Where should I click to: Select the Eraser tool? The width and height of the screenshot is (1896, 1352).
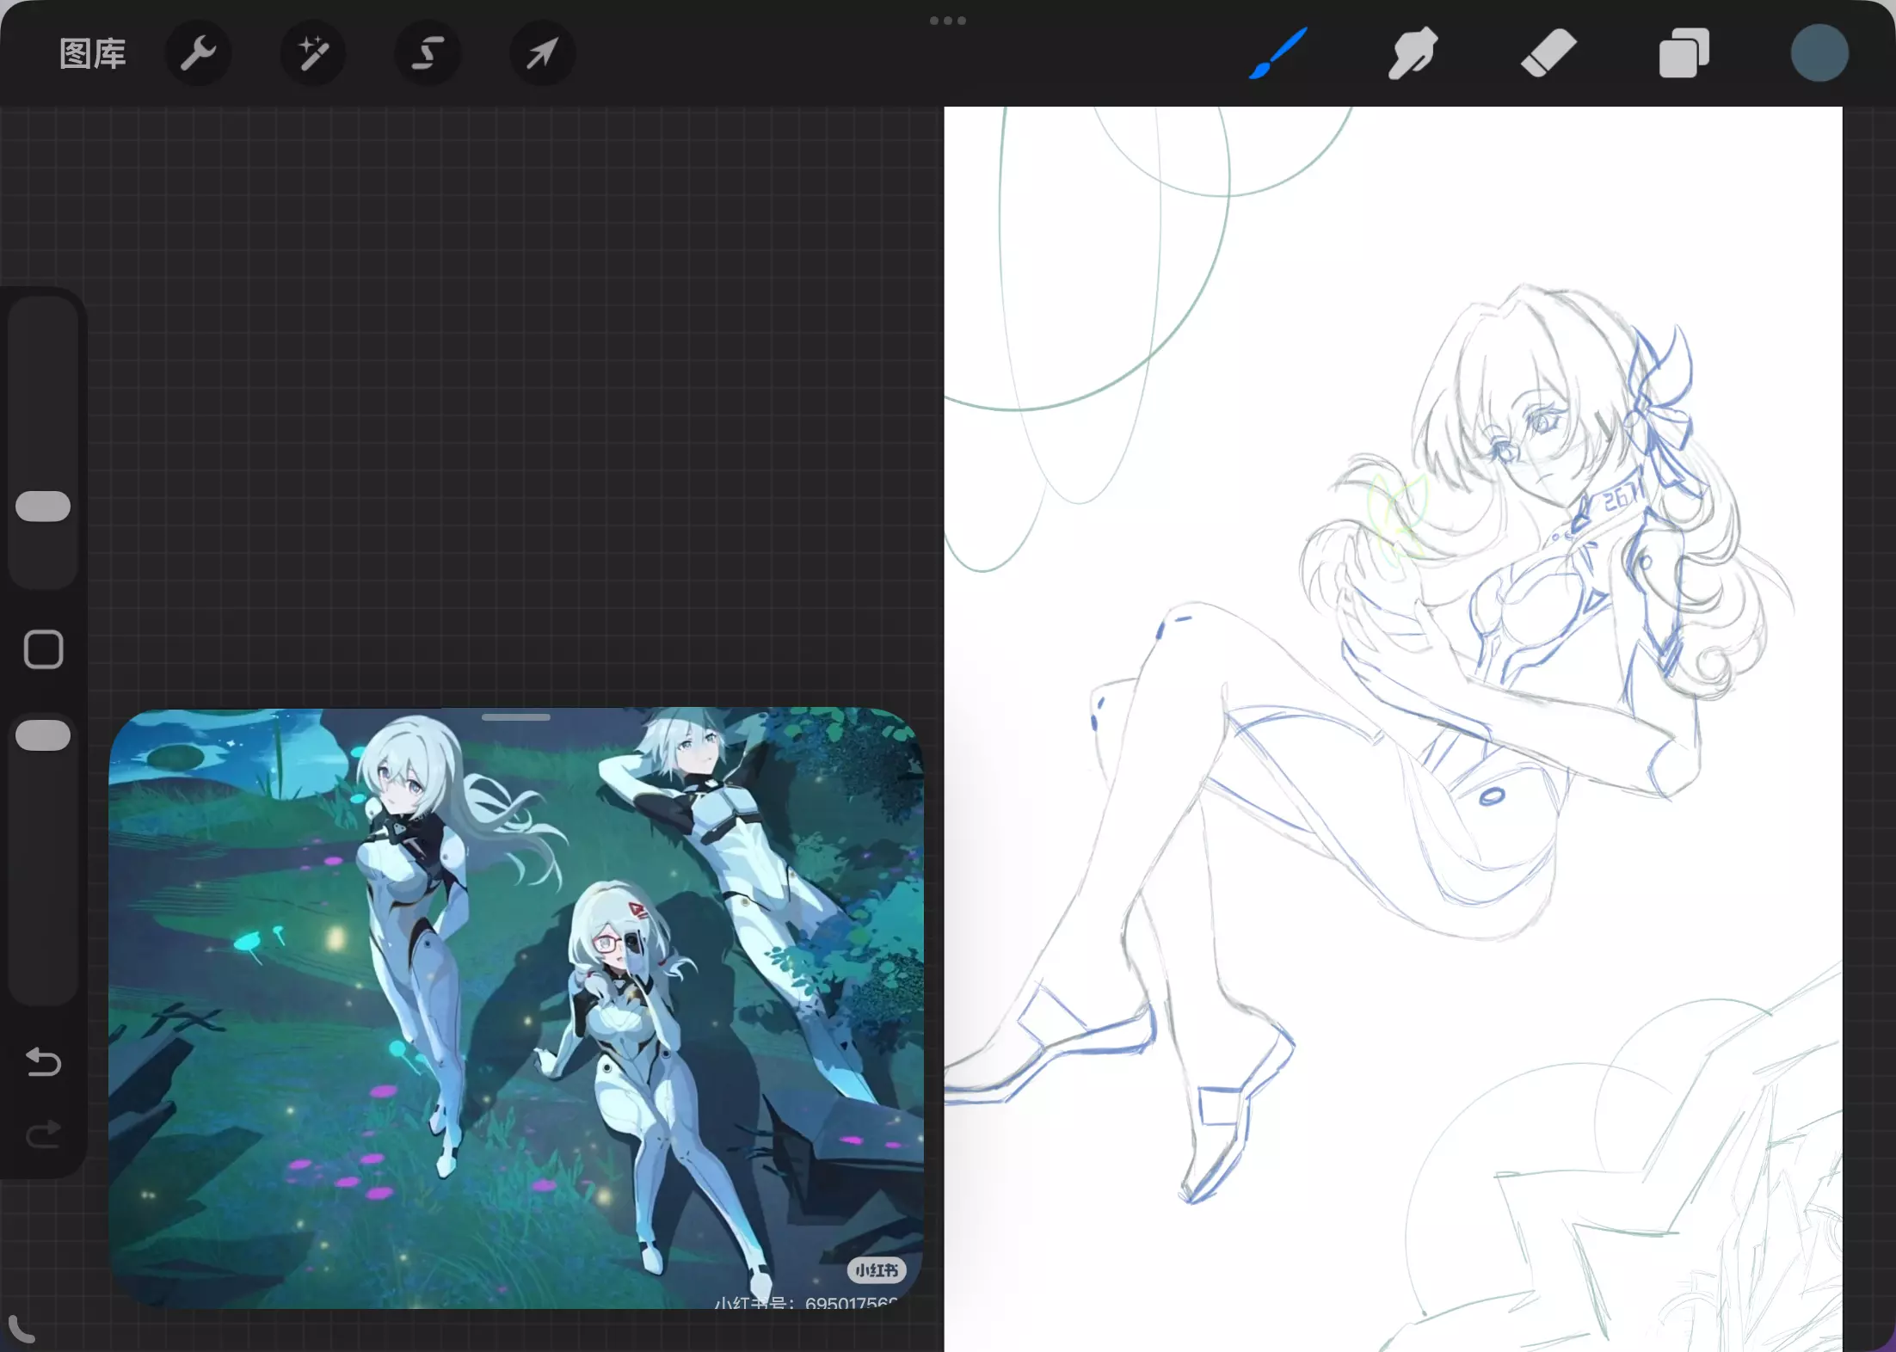[x=1548, y=53]
